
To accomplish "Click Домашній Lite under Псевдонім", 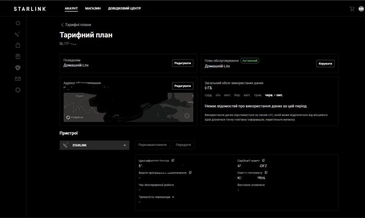I will pyautogui.click(x=76, y=65).
